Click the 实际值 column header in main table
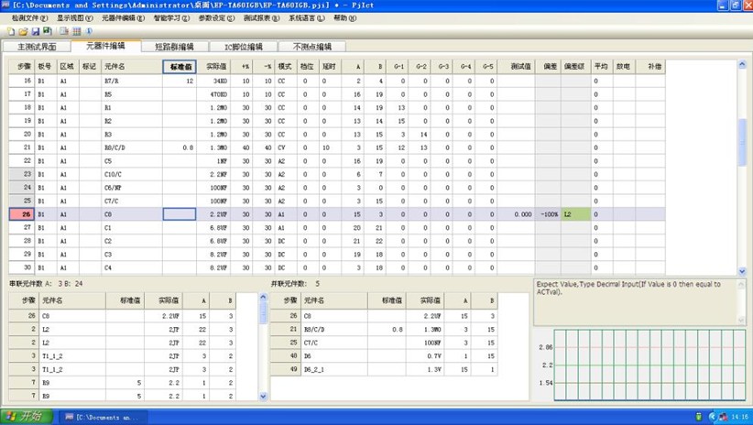This screenshot has width=753, height=425. [x=215, y=67]
